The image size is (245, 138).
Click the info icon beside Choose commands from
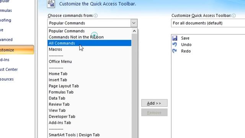[x=96, y=16]
